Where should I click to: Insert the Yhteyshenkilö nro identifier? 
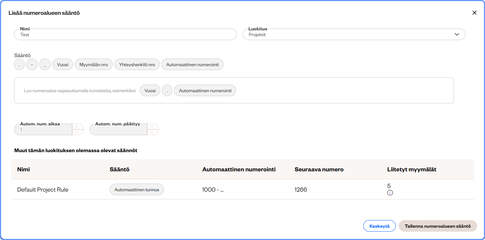click(x=137, y=65)
